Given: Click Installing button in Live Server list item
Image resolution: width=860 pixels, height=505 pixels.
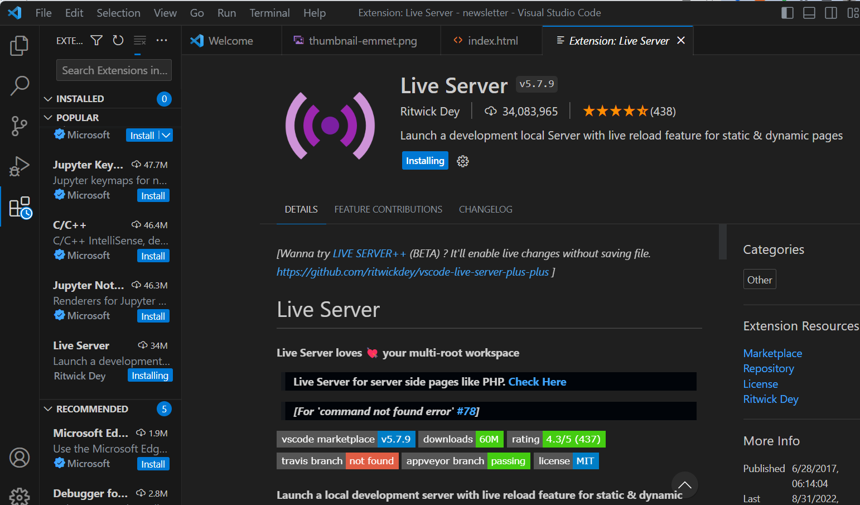Looking at the screenshot, I should (x=150, y=376).
